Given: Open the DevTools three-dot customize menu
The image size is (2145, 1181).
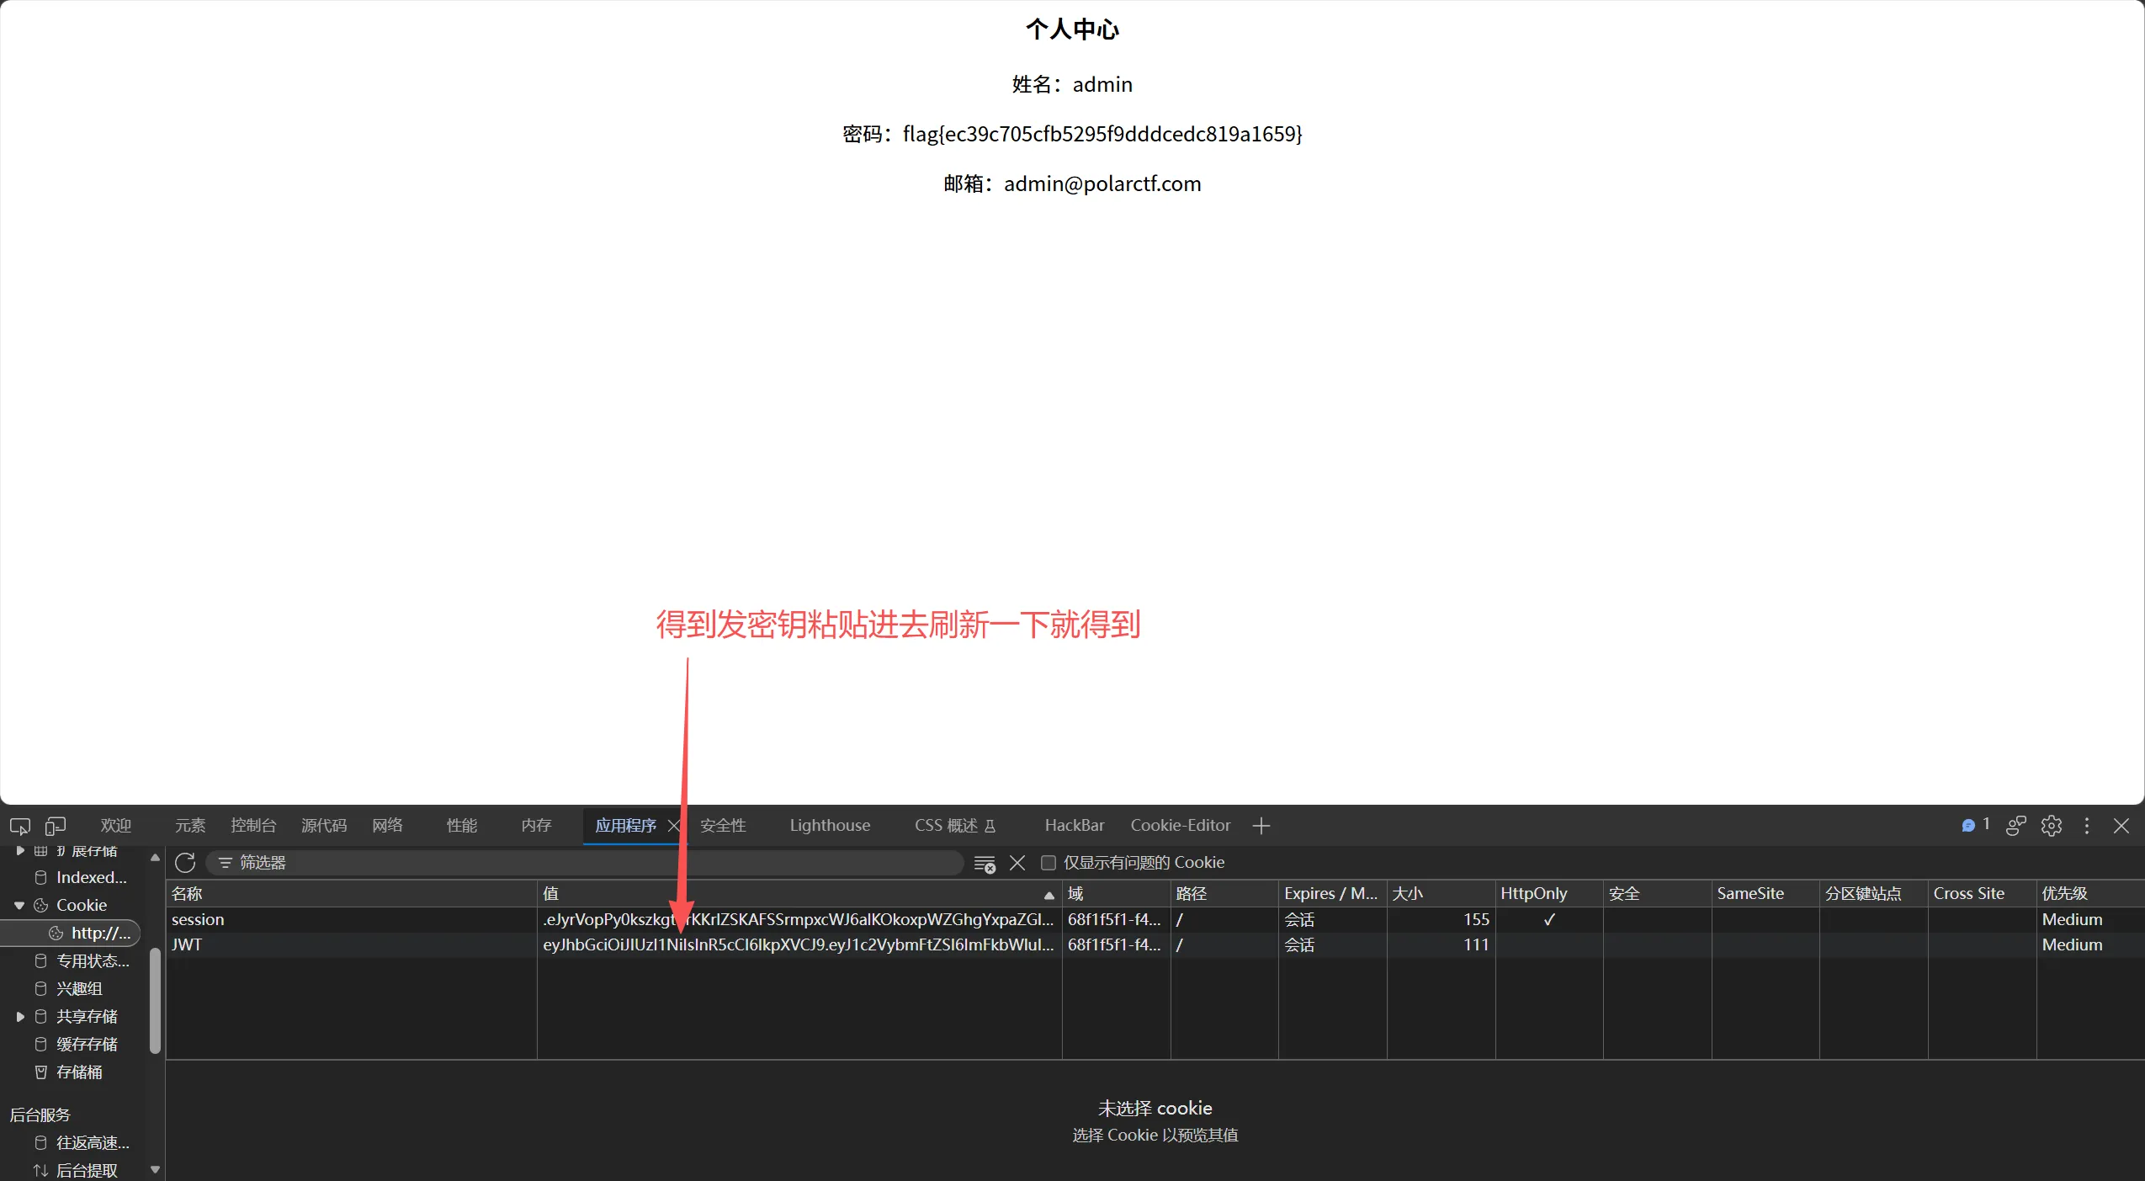Looking at the screenshot, I should tap(2087, 826).
